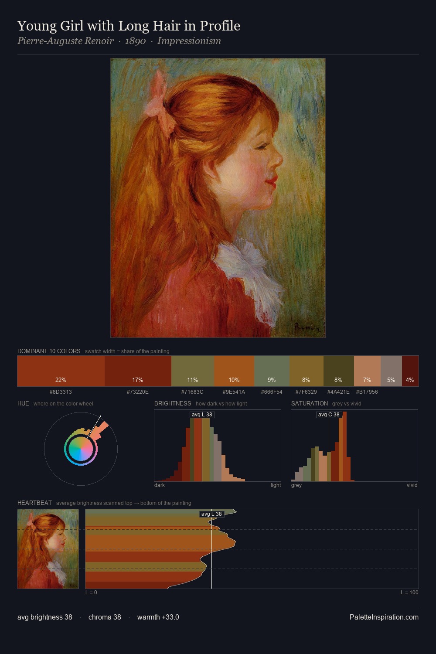
Task: Click the brightness histogram chart
Action: (218, 446)
